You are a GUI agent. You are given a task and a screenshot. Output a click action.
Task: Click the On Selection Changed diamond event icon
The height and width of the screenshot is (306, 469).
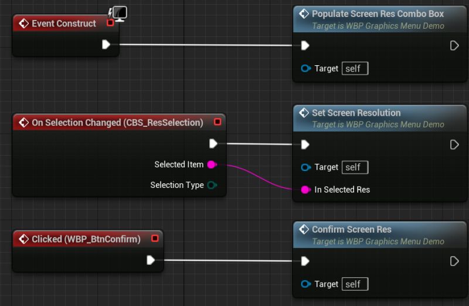23,122
